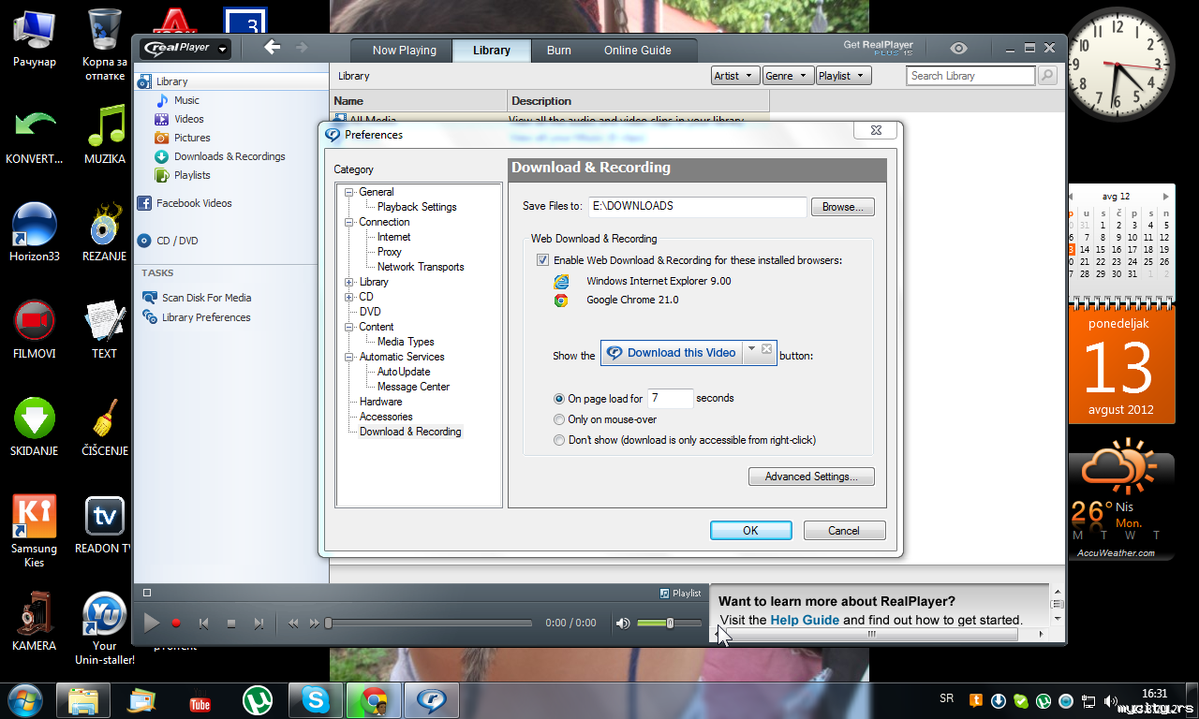This screenshot has height=719, width=1199.
Task: Open Skype from the taskbar
Action: click(x=316, y=700)
